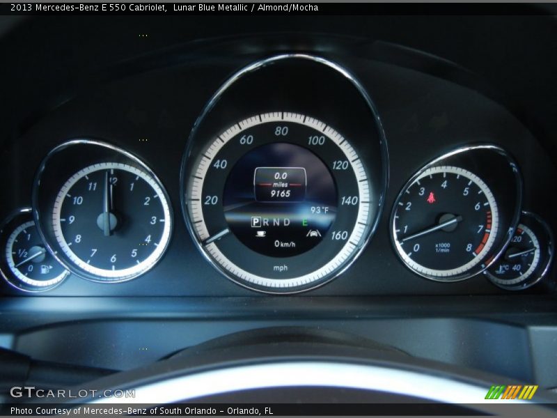Click the 120 mark on speedometer
Screen dimensions: 557x418
(x=340, y=165)
